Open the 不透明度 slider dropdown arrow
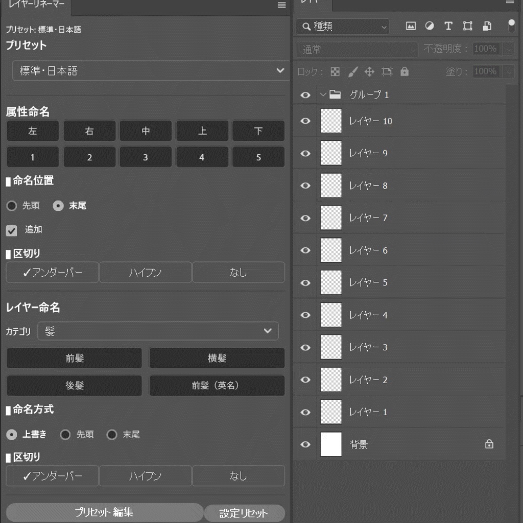 coord(509,49)
